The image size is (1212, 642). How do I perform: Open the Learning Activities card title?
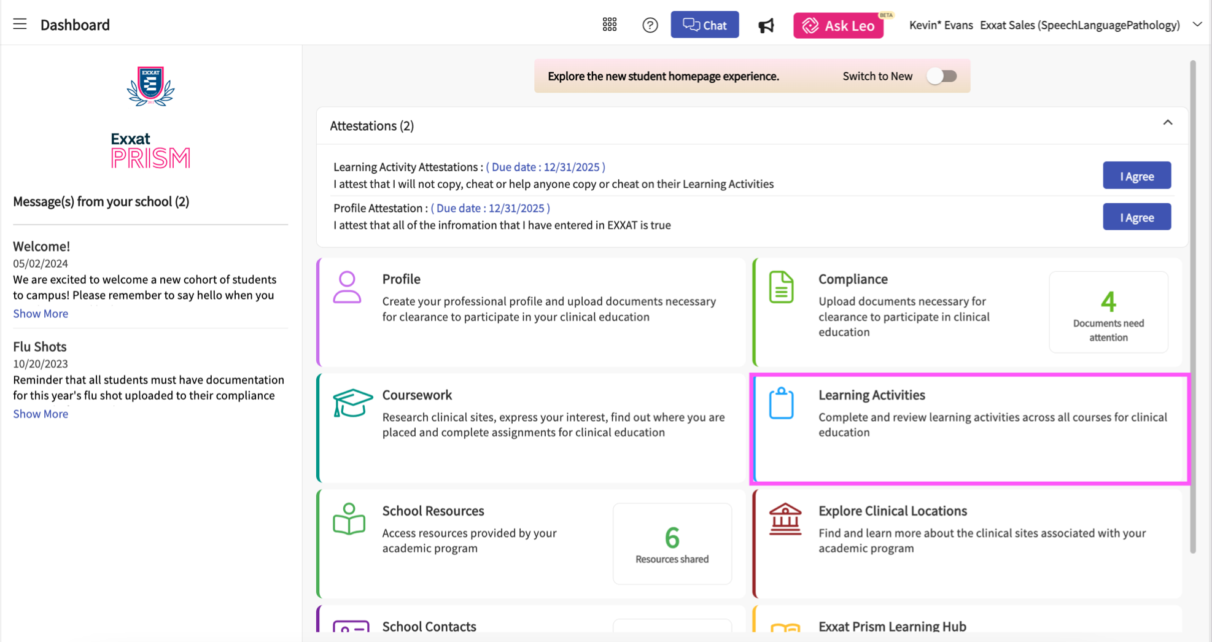(871, 395)
